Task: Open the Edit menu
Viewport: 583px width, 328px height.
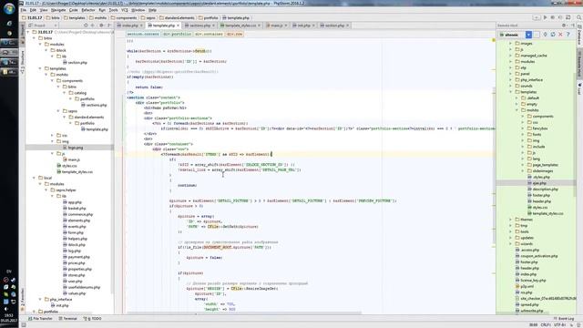Action: [x=33, y=10]
